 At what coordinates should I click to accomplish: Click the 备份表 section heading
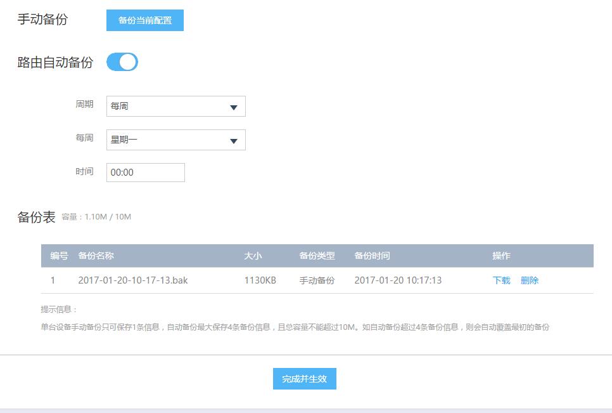pos(36,217)
